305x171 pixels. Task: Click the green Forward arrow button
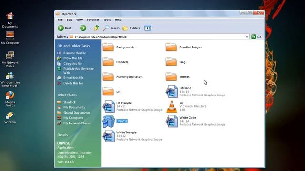(x=83, y=28)
